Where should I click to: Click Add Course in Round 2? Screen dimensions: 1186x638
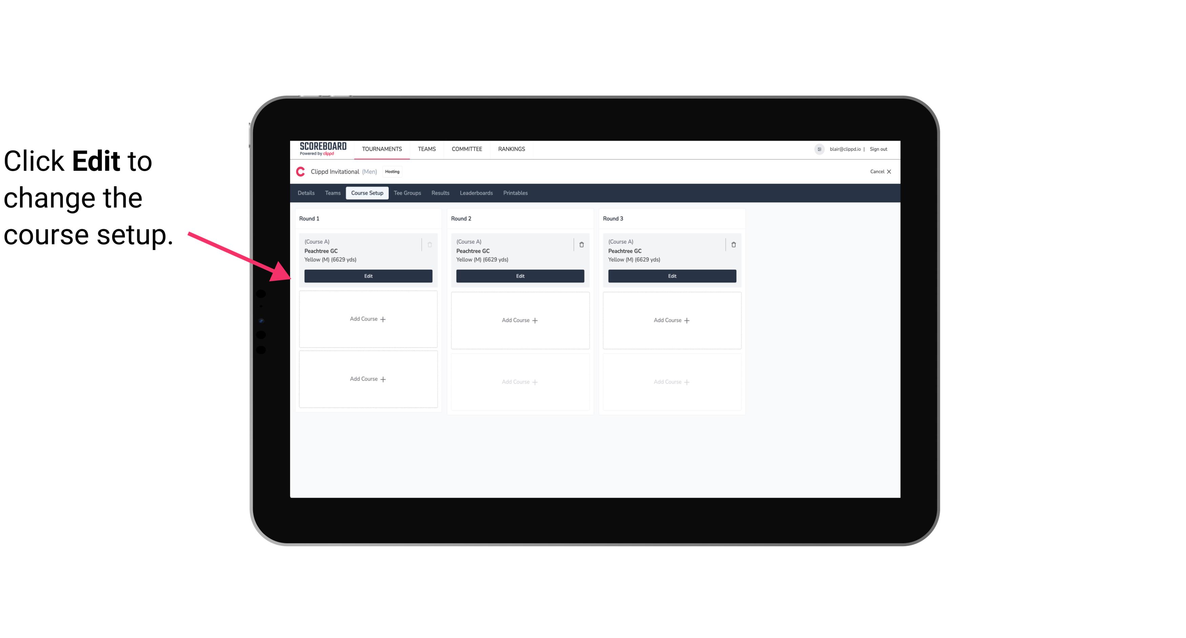pyautogui.click(x=520, y=320)
